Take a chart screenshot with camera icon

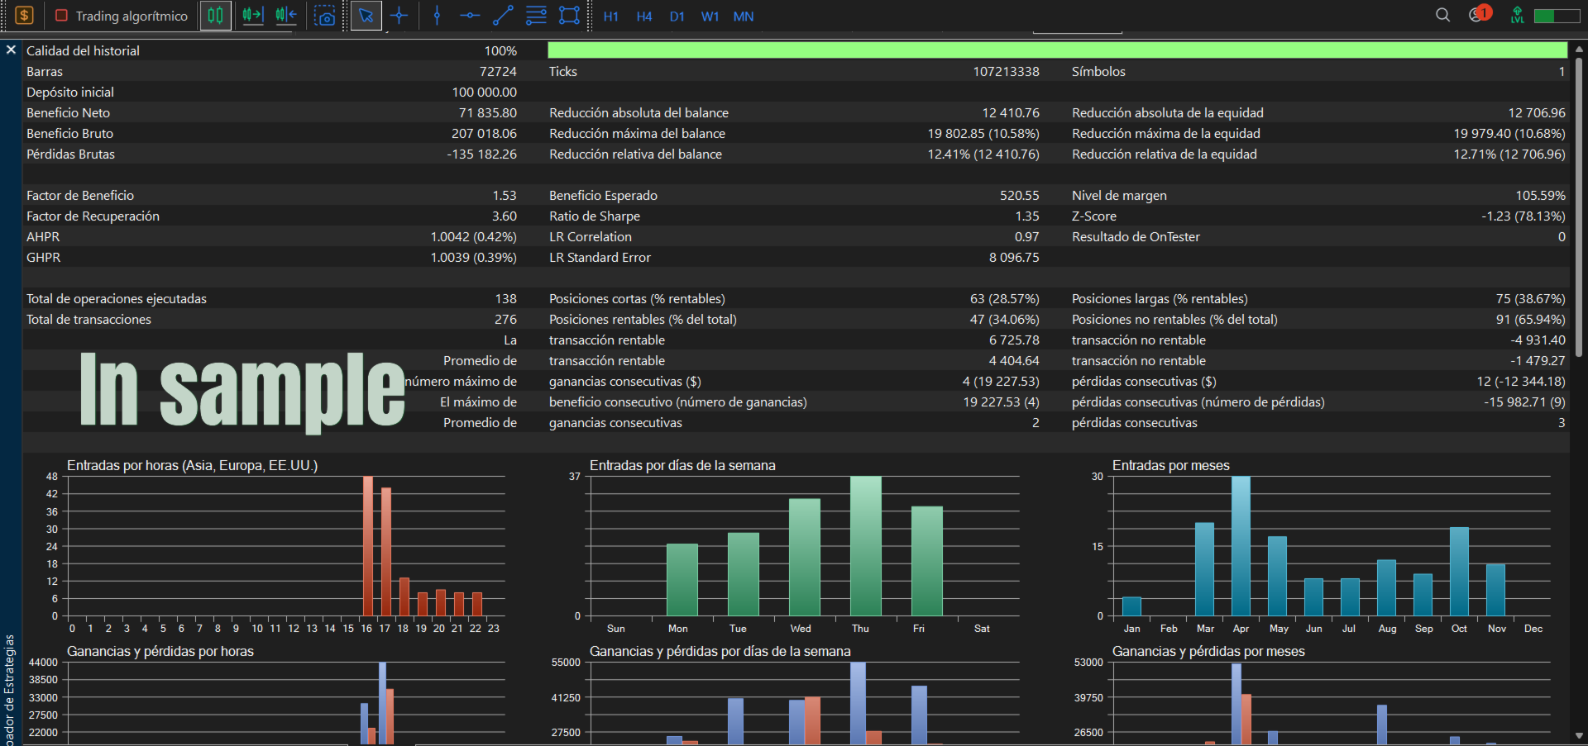click(325, 16)
